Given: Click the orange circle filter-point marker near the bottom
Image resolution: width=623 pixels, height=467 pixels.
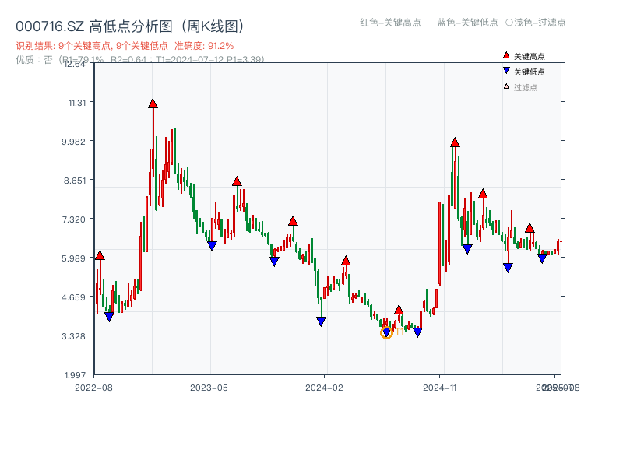Looking at the screenshot, I should 385,333.
